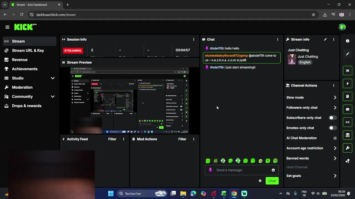Click the chat bubble icon in right sidebar
Image resolution: width=355 pixels, height=199 pixels.
pyautogui.click(x=348, y=109)
